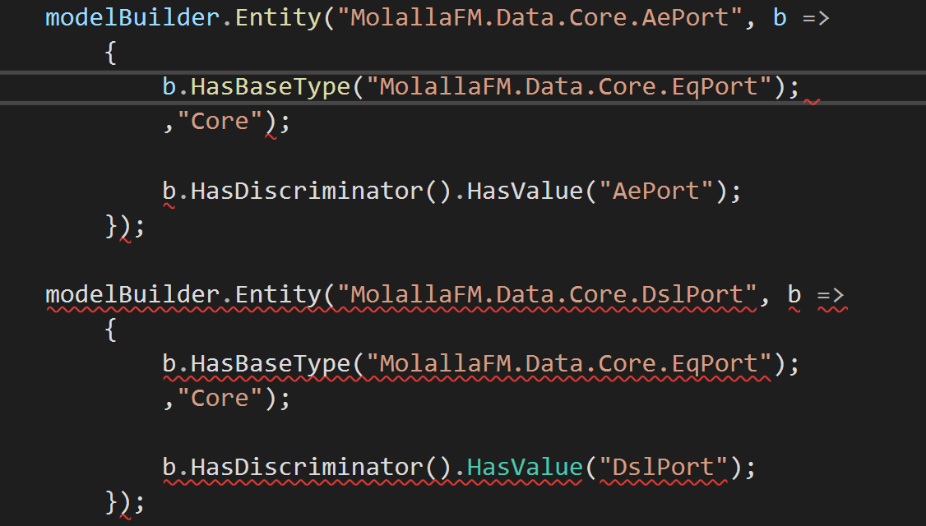Click the final closing brace and semicolon
Viewport: 926px width, 526px height.
pos(122,503)
